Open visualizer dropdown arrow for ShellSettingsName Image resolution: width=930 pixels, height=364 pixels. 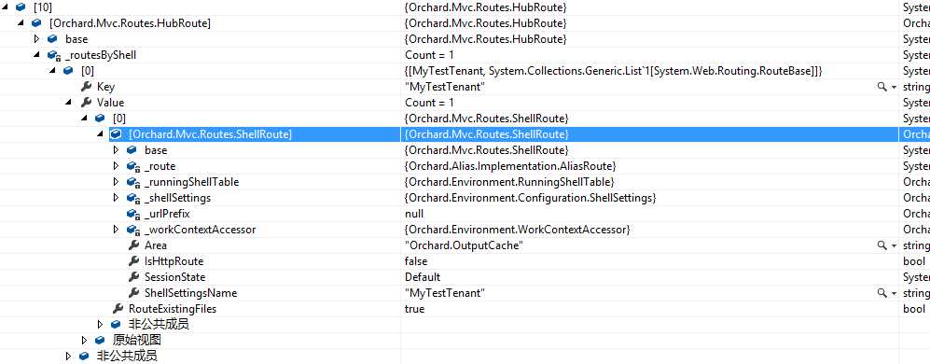click(894, 293)
